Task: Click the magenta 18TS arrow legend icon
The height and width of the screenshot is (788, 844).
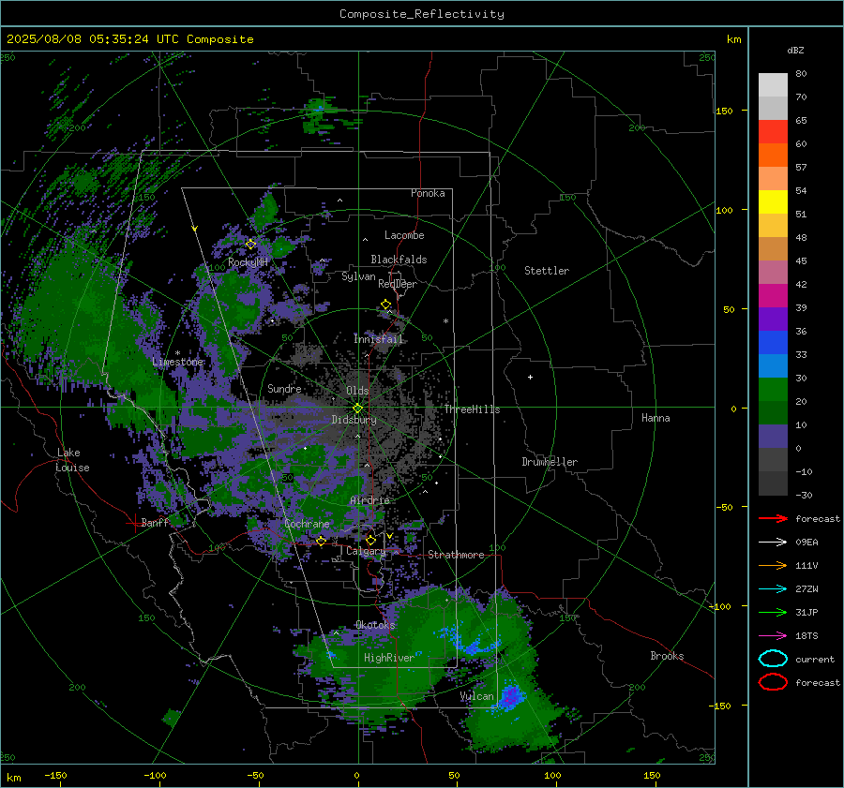Action: [x=773, y=636]
